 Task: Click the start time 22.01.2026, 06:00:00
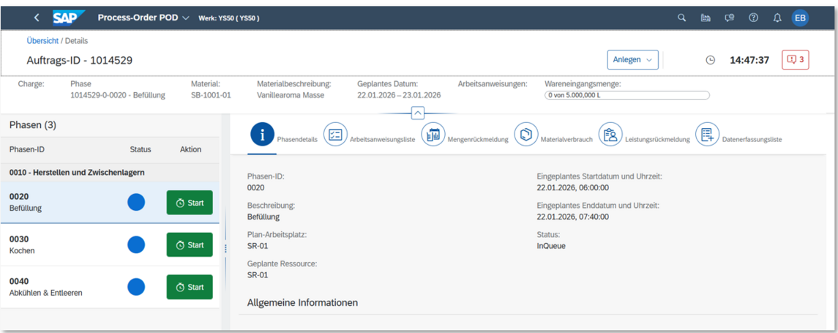coord(572,187)
